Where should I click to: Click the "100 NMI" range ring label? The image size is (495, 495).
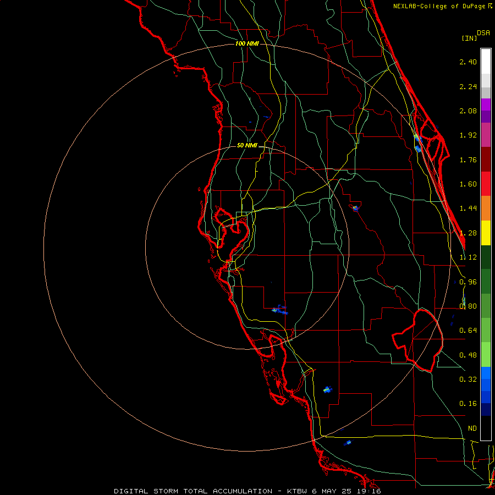click(x=247, y=43)
